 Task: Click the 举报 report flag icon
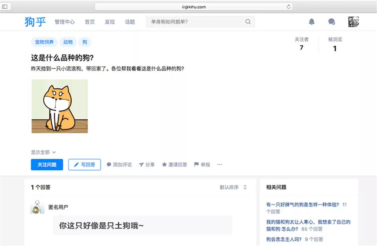point(196,165)
